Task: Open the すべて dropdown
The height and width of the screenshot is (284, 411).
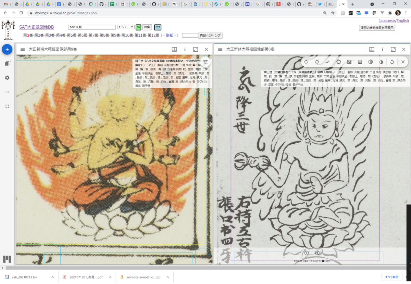Action: pos(125,27)
